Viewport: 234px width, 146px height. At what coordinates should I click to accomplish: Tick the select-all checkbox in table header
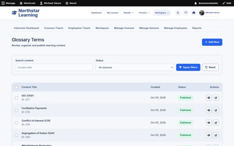point(17,87)
